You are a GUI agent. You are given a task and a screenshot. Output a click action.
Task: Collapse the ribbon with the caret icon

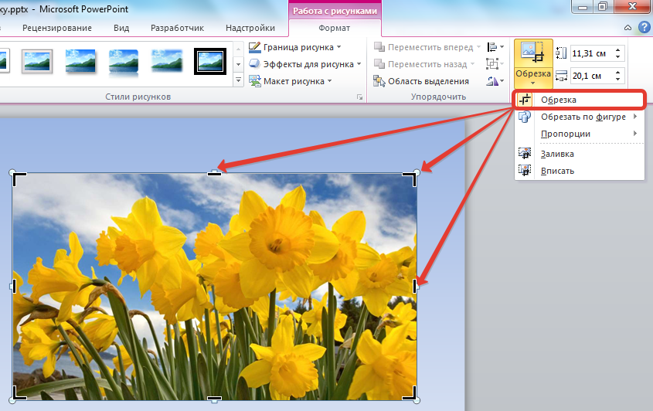627,28
